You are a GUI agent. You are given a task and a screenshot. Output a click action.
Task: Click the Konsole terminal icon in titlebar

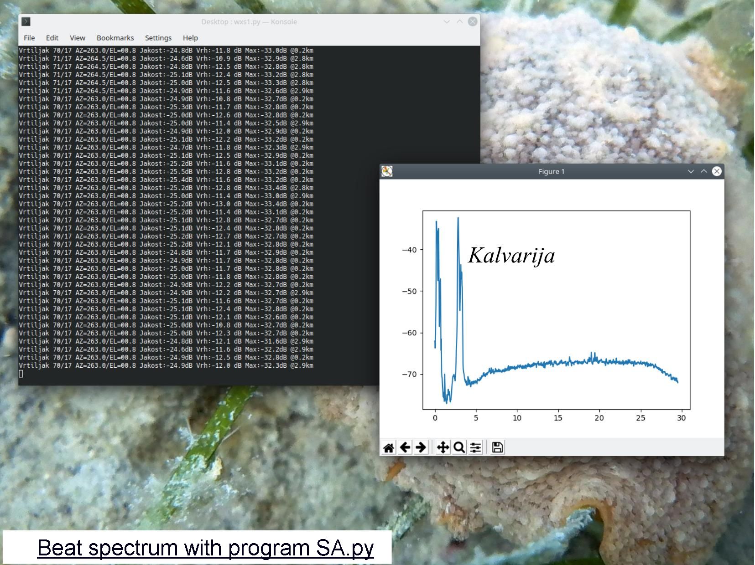[x=26, y=21]
